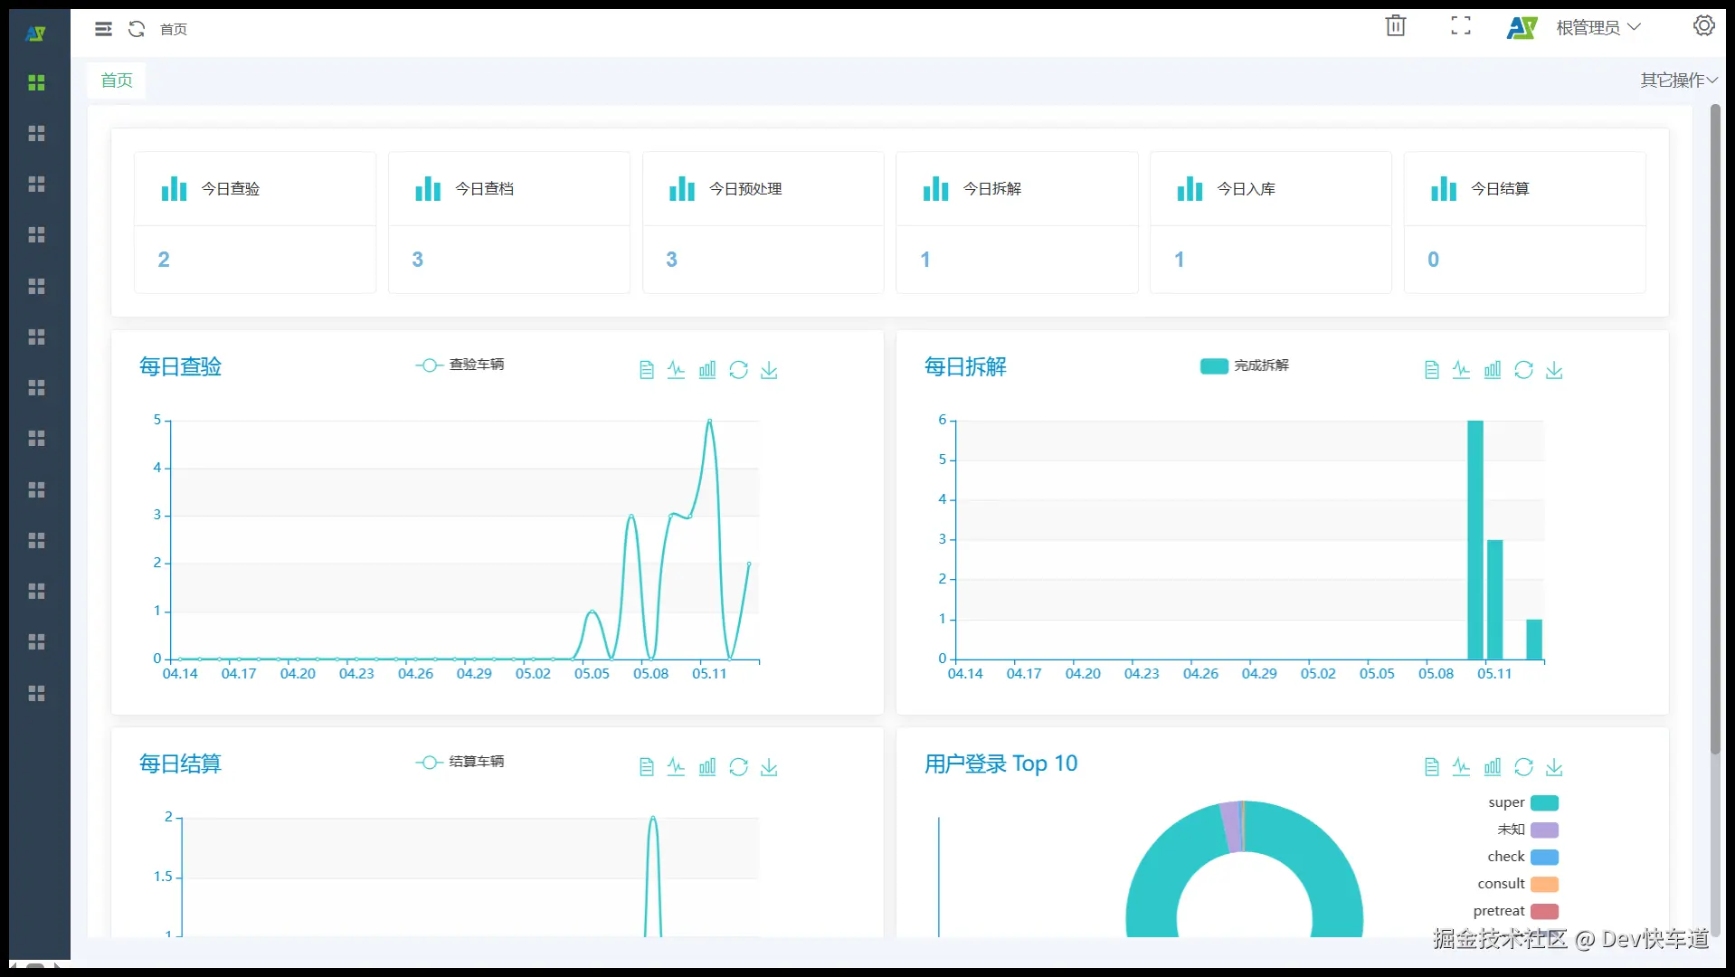Image resolution: width=1735 pixels, height=977 pixels.
Task: Open data view for 每日查验 chart
Action: pyautogui.click(x=647, y=370)
